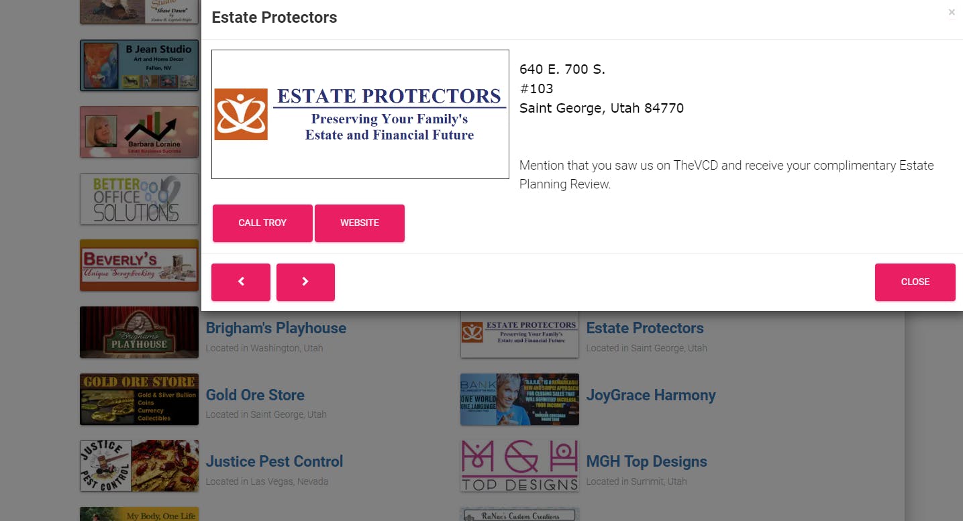Click the Beverly's Unique Scrapbooking thumbnail
963x521 pixels.
[x=139, y=265]
